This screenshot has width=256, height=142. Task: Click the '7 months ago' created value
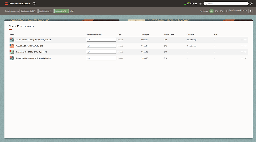[192, 46]
